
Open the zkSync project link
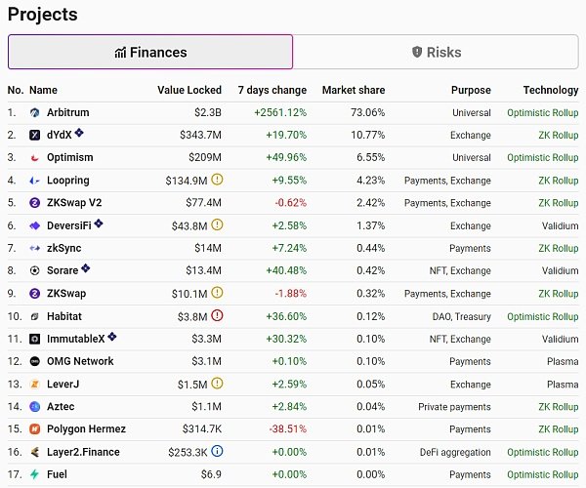click(x=63, y=248)
